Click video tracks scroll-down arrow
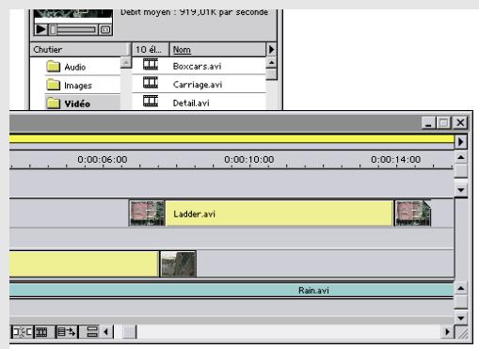Image resolution: width=479 pixels, height=349 pixels. [461, 190]
